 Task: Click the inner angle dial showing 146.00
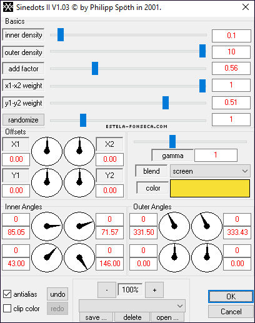pyautogui.click(x=79, y=258)
